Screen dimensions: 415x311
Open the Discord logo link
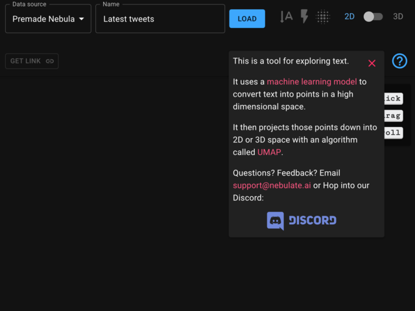click(302, 221)
